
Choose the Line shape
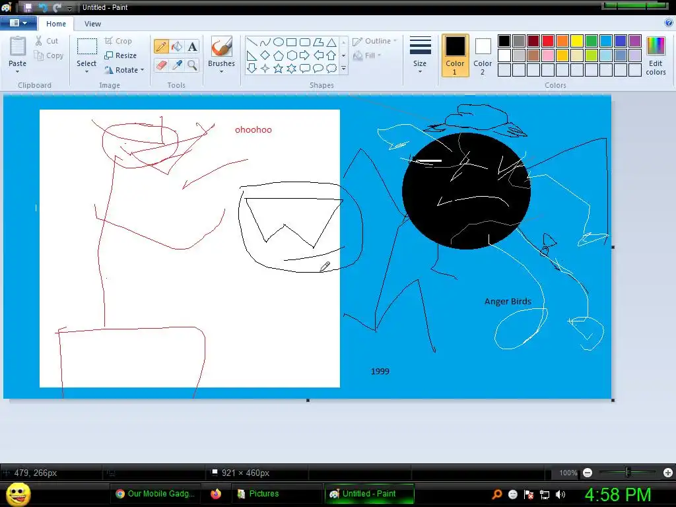tap(252, 42)
